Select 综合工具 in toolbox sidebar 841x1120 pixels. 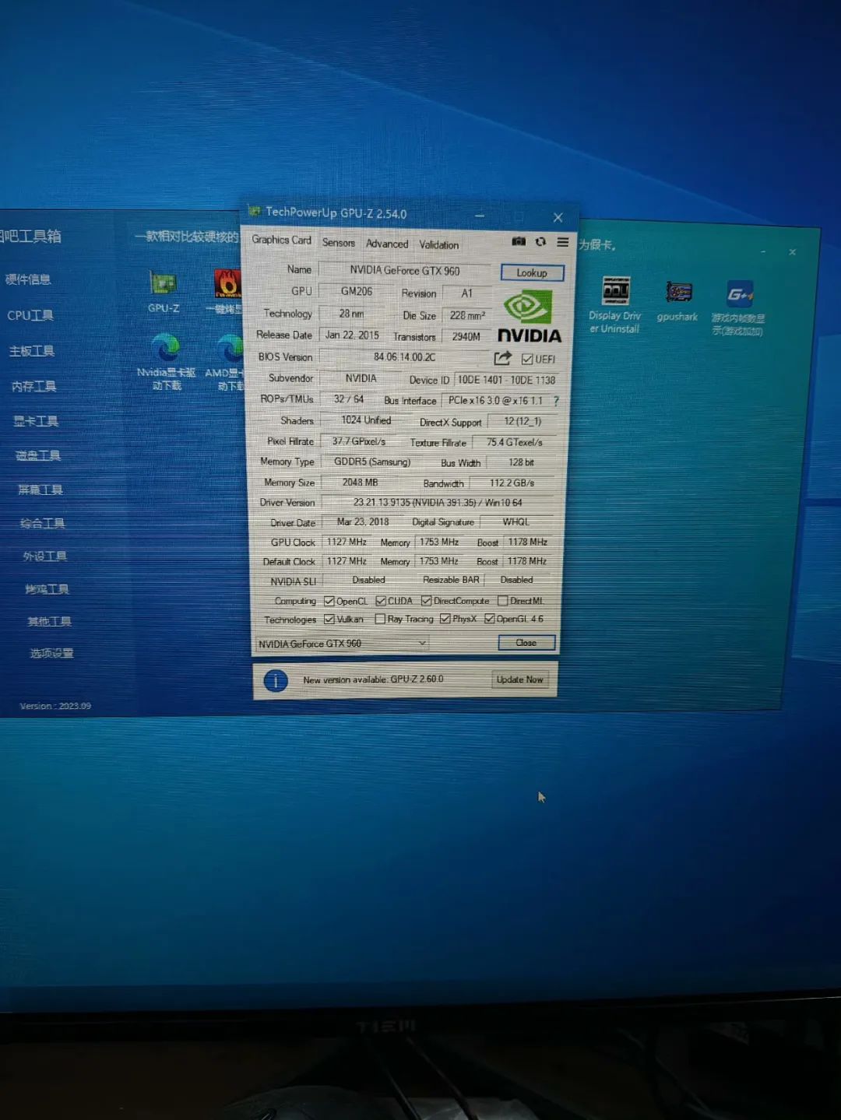43,523
